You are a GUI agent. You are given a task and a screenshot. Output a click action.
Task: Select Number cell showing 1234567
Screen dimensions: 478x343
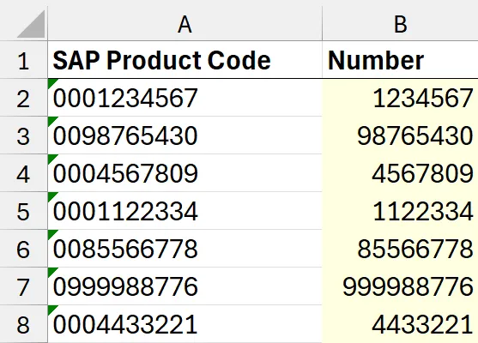(x=400, y=98)
